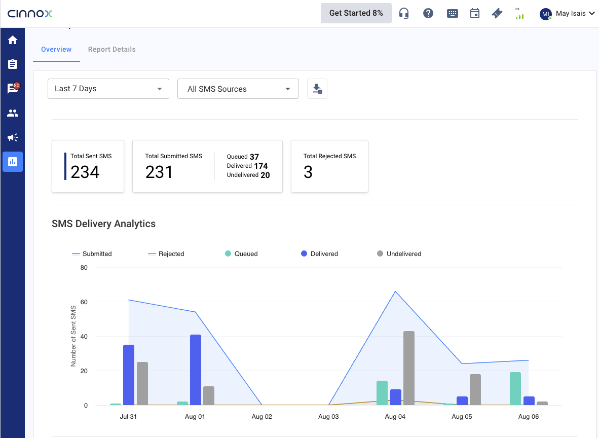
Task: Open the All SMS Sources dropdown
Action: click(238, 89)
